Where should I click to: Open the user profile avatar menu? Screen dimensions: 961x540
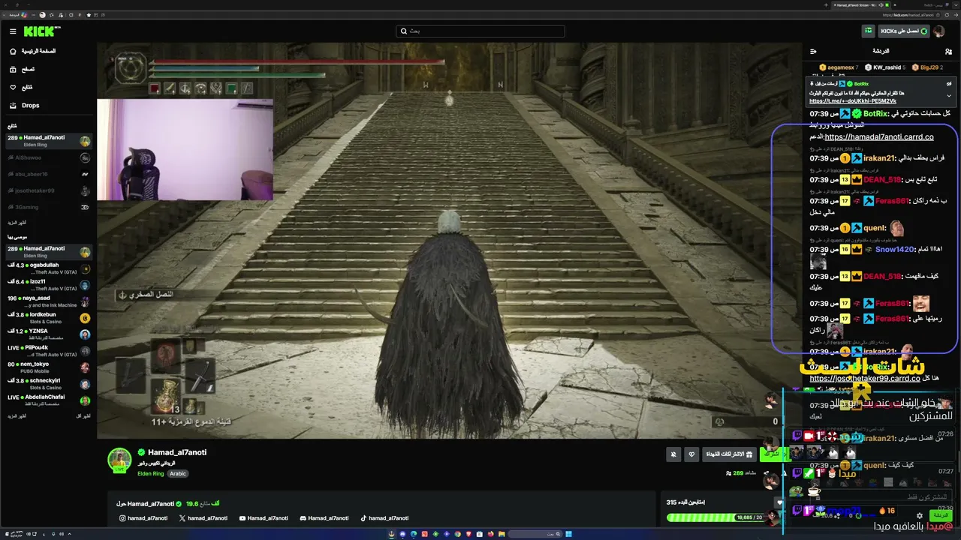[939, 31]
